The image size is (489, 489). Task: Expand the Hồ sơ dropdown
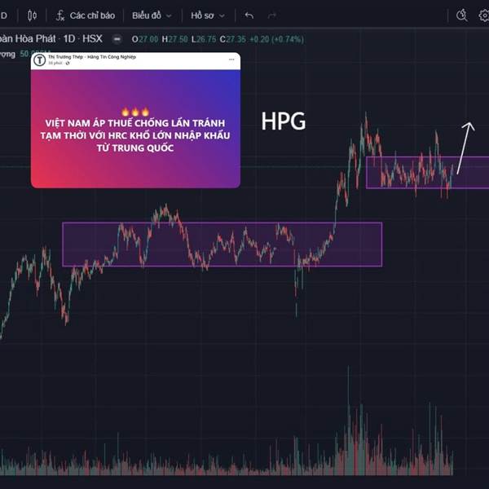(x=208, y=15)
